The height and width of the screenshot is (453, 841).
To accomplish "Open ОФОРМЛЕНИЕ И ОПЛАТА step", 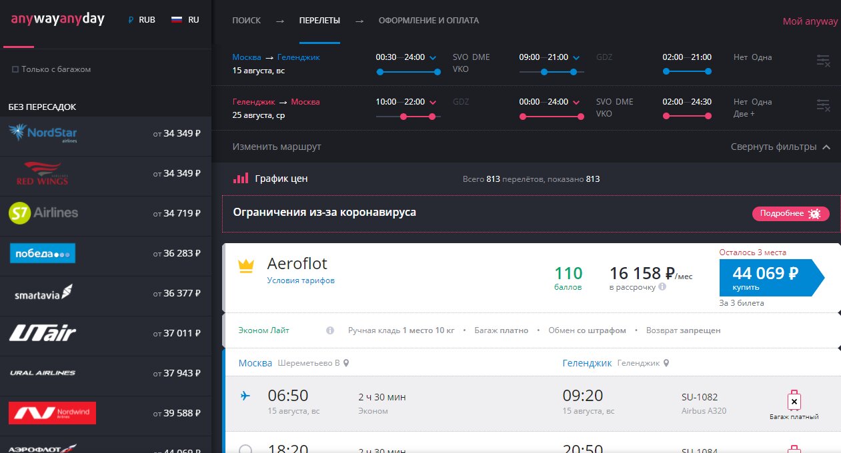I will click(428, 21).
